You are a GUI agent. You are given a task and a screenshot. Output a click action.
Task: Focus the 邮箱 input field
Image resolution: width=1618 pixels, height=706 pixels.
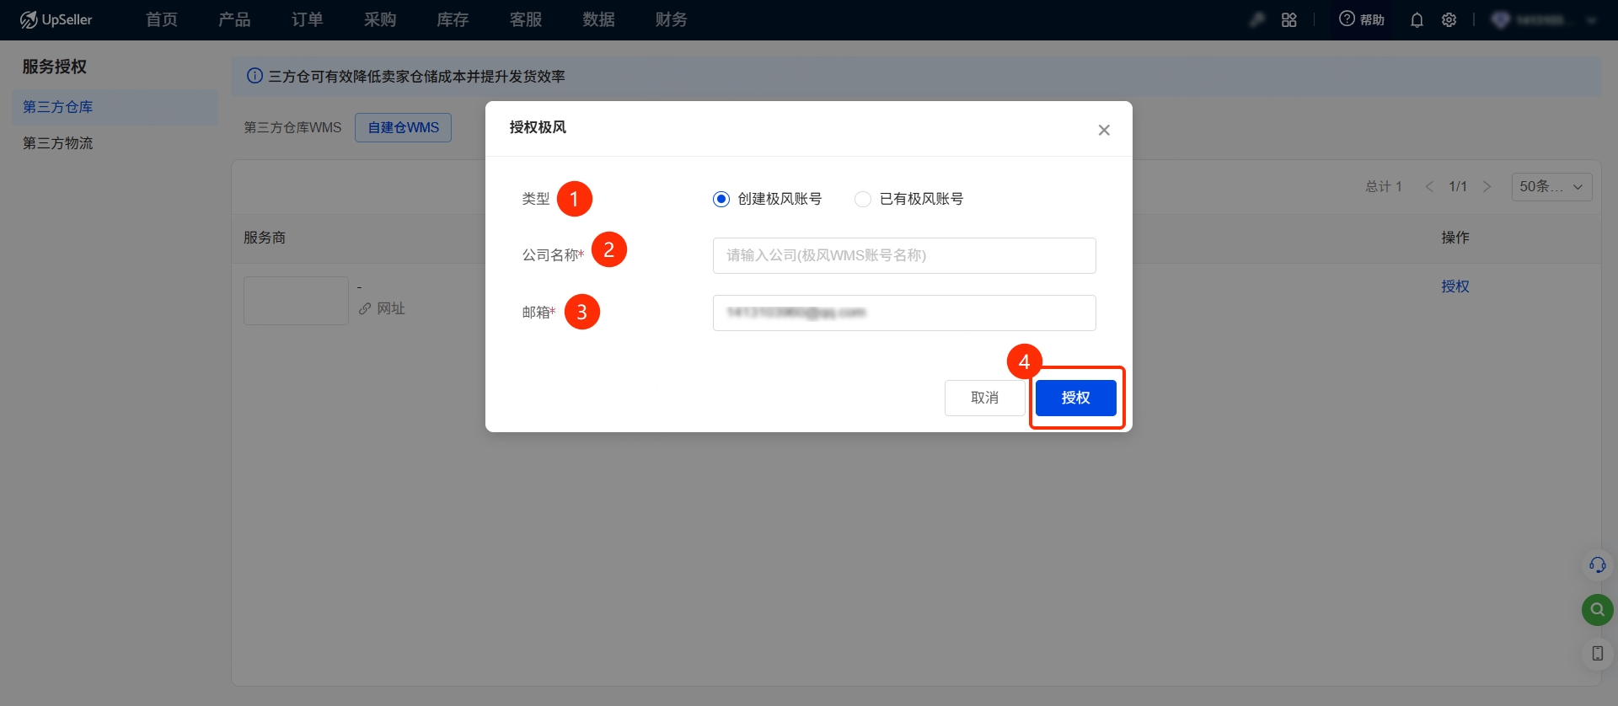click(904, 313)
